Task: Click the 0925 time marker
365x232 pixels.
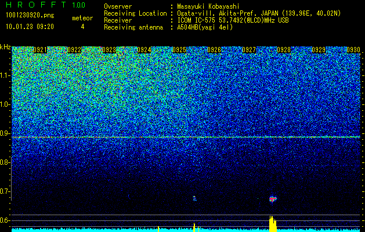Action: tap(179, 50)
